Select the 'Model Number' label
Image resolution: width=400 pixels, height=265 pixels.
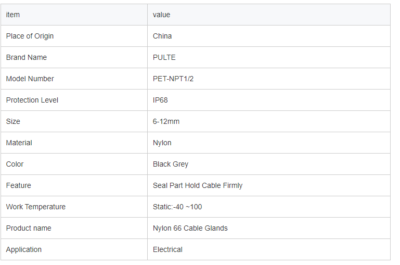pos(30,79)
